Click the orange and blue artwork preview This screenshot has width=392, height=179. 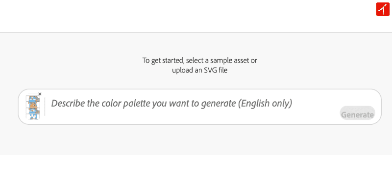point(33,107)
